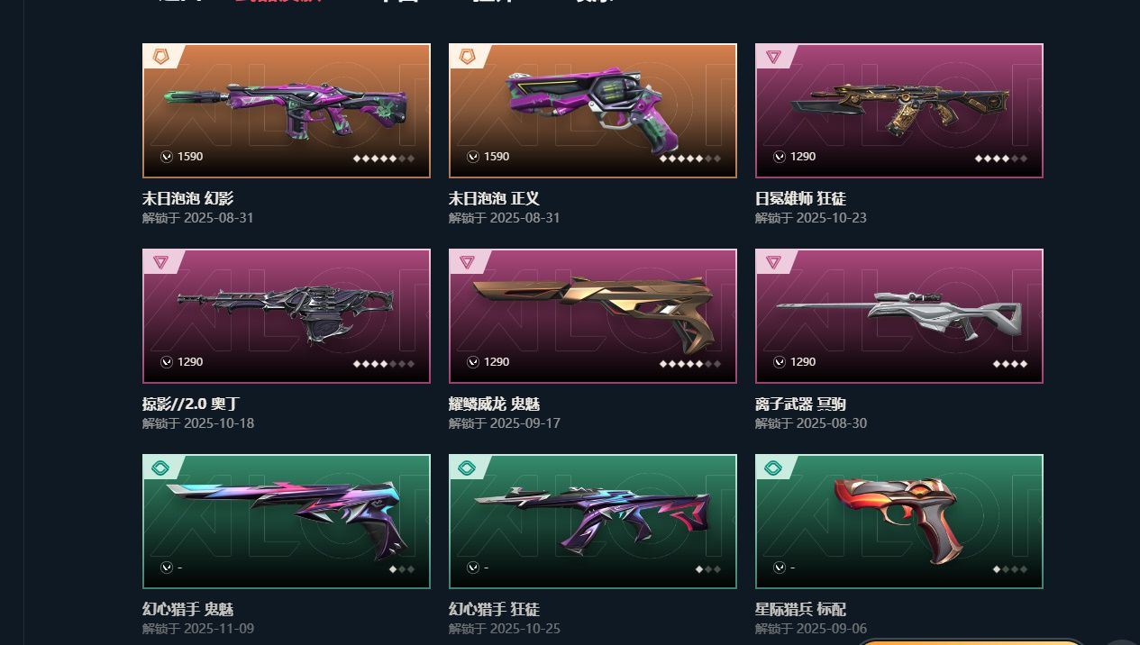
Task: Click the VP currency icon on 离子武器 冥驹
Action: click(780, 362)
